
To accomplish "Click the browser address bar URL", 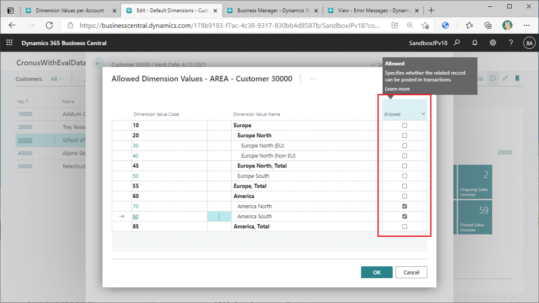I will (229, 25).
